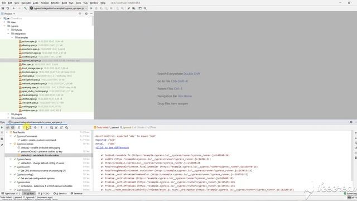Screen dimensions: 357x201
Task: Open the Navigate menu
Action: tap(26, 3)
